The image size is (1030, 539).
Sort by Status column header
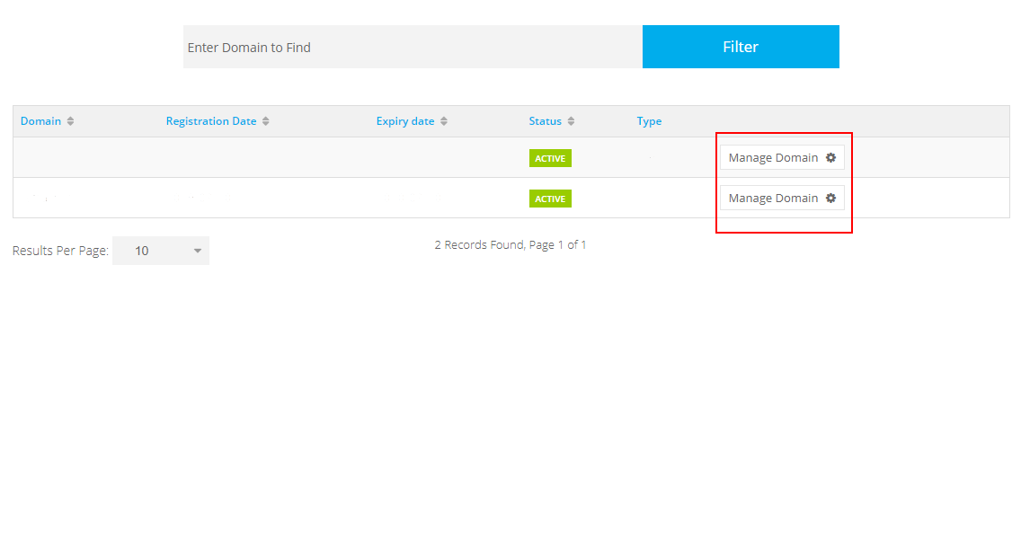click(546, 121)
